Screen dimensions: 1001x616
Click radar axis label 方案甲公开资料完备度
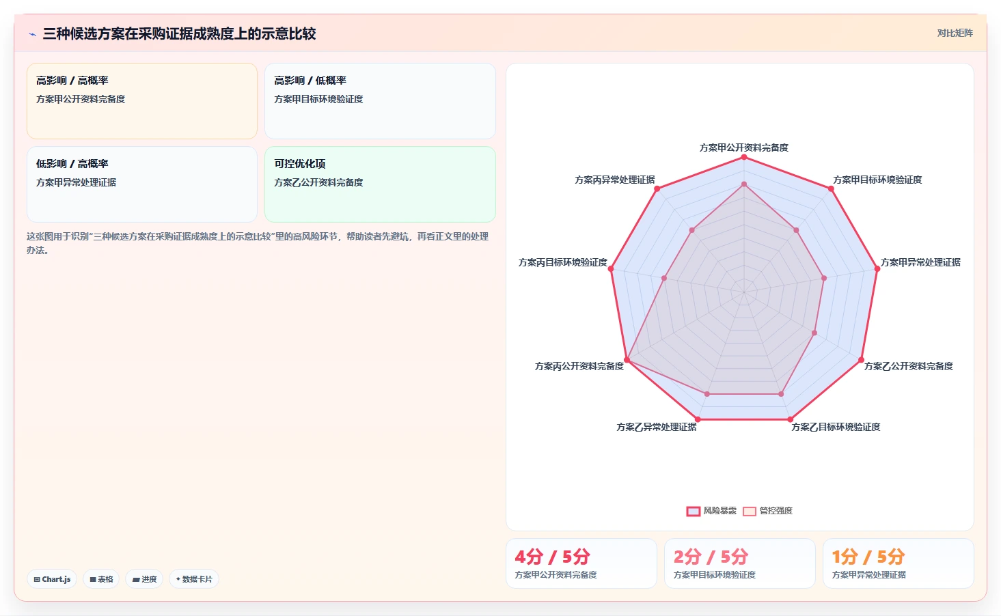[x=744, y=148]
